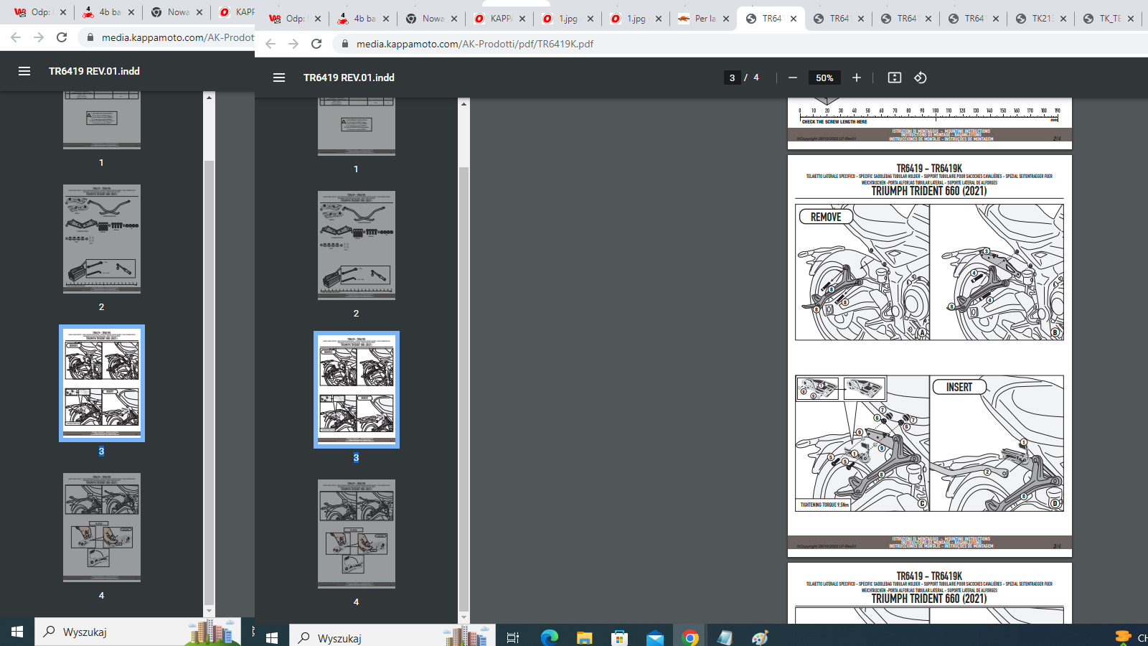Click the Wyszukaj search box in back taskbar
Screen dimensions: 1148x646
click(x=138, y=632)
